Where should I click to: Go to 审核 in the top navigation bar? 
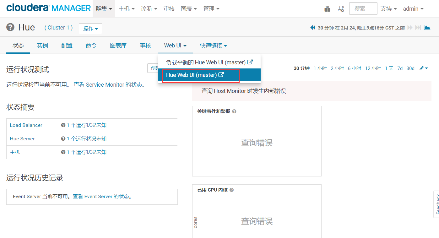coord(169,9)
